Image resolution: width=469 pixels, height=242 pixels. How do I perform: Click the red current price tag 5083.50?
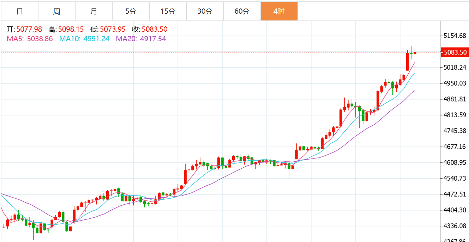455,52
